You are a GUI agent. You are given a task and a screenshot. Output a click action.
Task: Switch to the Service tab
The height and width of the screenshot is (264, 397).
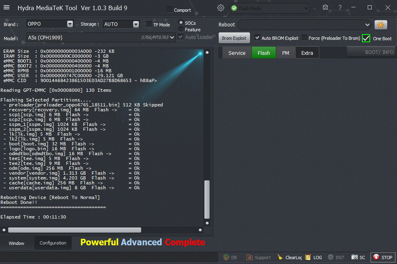[237, 53]
